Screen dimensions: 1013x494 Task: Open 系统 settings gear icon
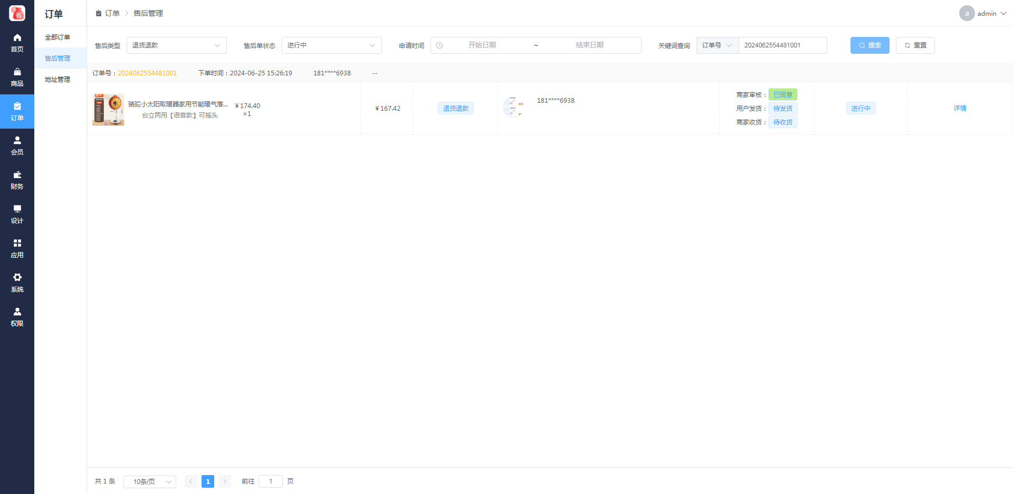[17, 278]
